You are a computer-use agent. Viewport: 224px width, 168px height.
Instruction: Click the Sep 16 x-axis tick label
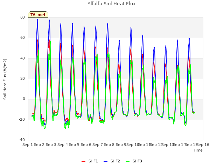(x=203, y=145)
